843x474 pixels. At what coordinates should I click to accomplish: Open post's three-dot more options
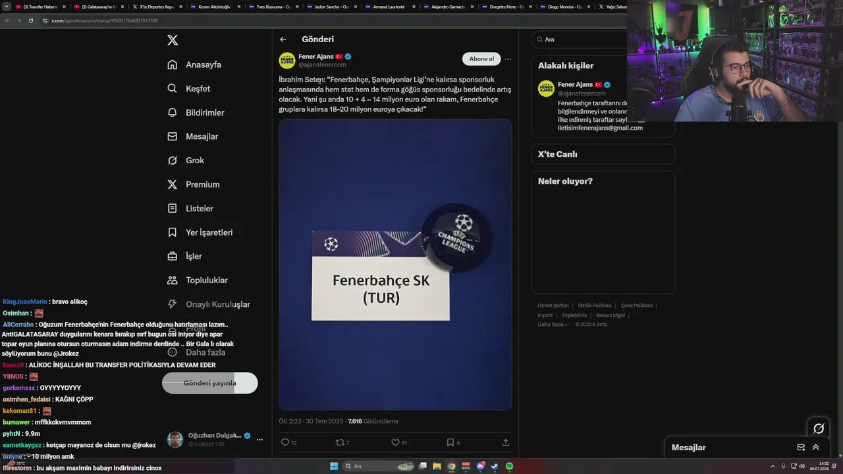point(508,59)
